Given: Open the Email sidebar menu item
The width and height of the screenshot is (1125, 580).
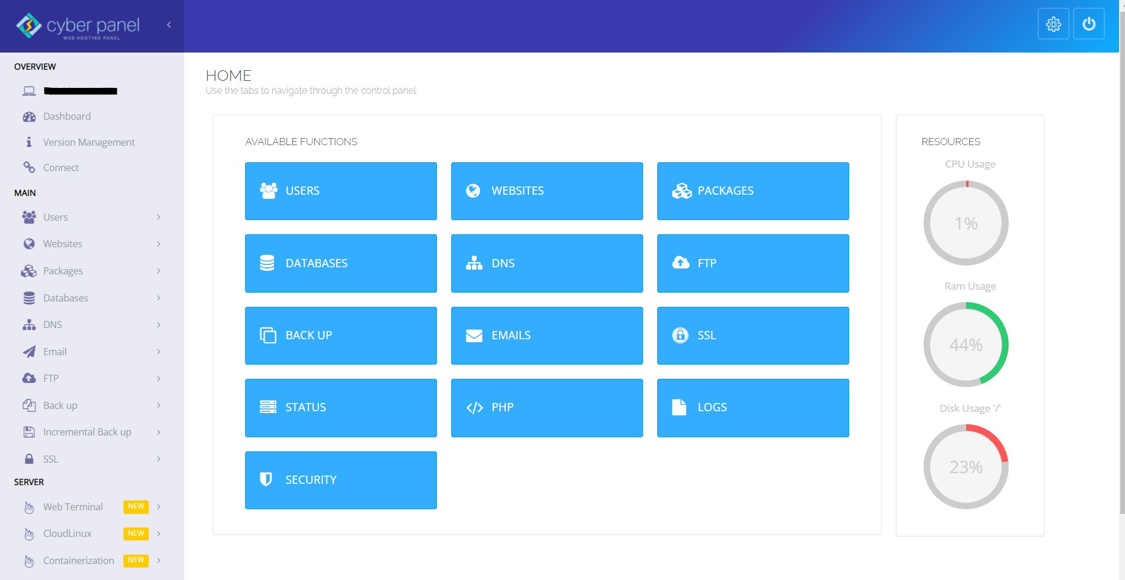Looking at the screenshot, I should click(x=55, y=352).
